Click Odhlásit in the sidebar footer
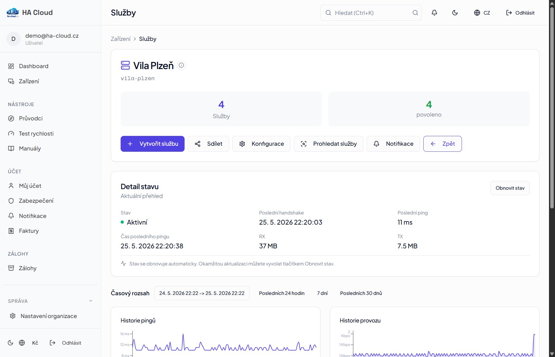The height and width of the screenshot is (357, 555). 66,343
